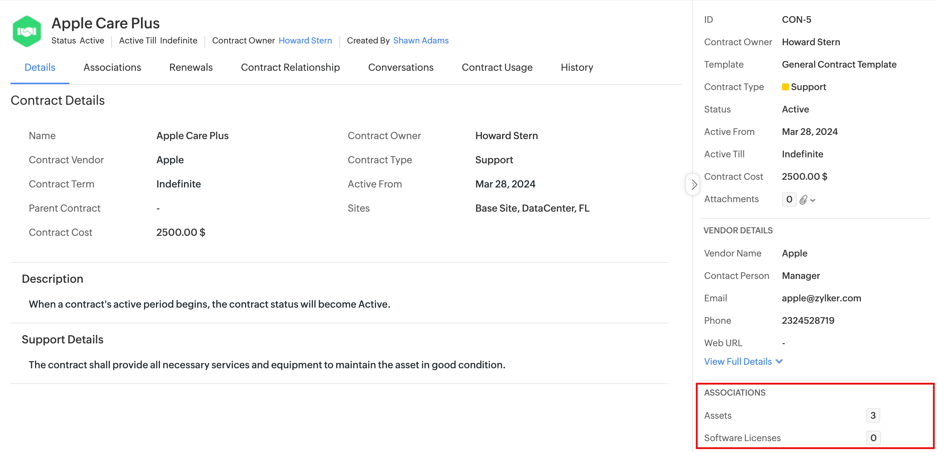Screen dimensions: 937x452
Task: Open Shawn Adams creator profile link
Action: (x=421, y=40)
